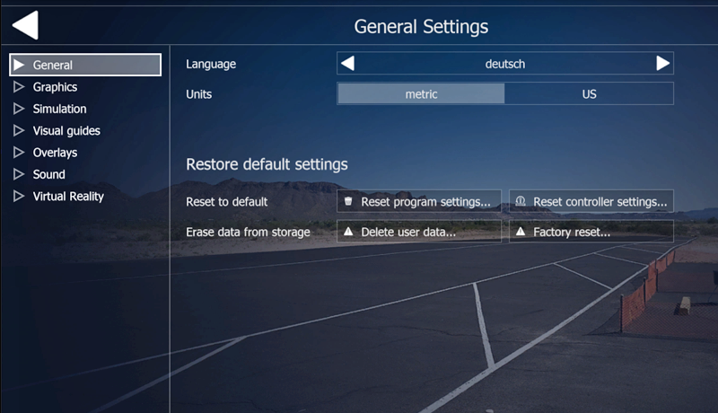Click the triangle icon beside Graphics

pyautogui.click(x=19, y=87)
